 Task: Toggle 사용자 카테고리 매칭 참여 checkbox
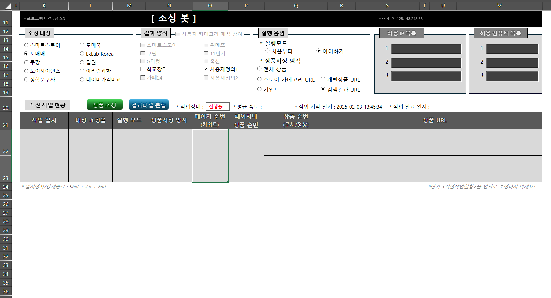pos(178,34)
